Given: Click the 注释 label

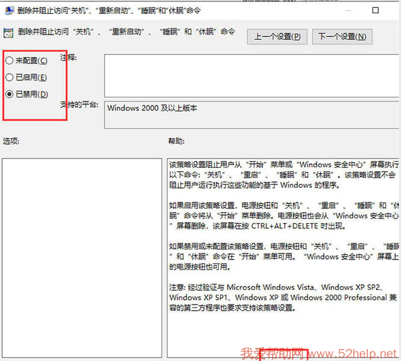Looking at the screenshot, I should coord(68,58).
